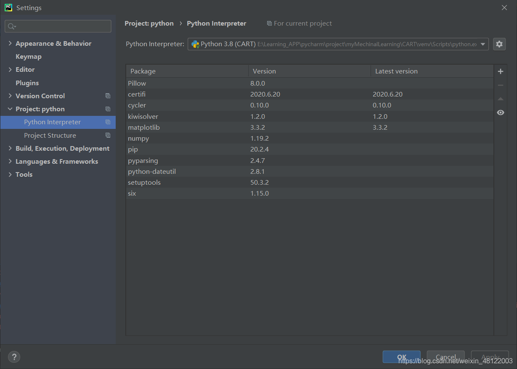Viewport: 517px width, 369px height.
Task: Click the Latest version column header
Action: click(432, 71)
